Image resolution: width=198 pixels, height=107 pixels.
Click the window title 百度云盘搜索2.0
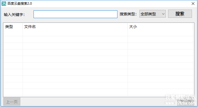(x=20, y=4)
